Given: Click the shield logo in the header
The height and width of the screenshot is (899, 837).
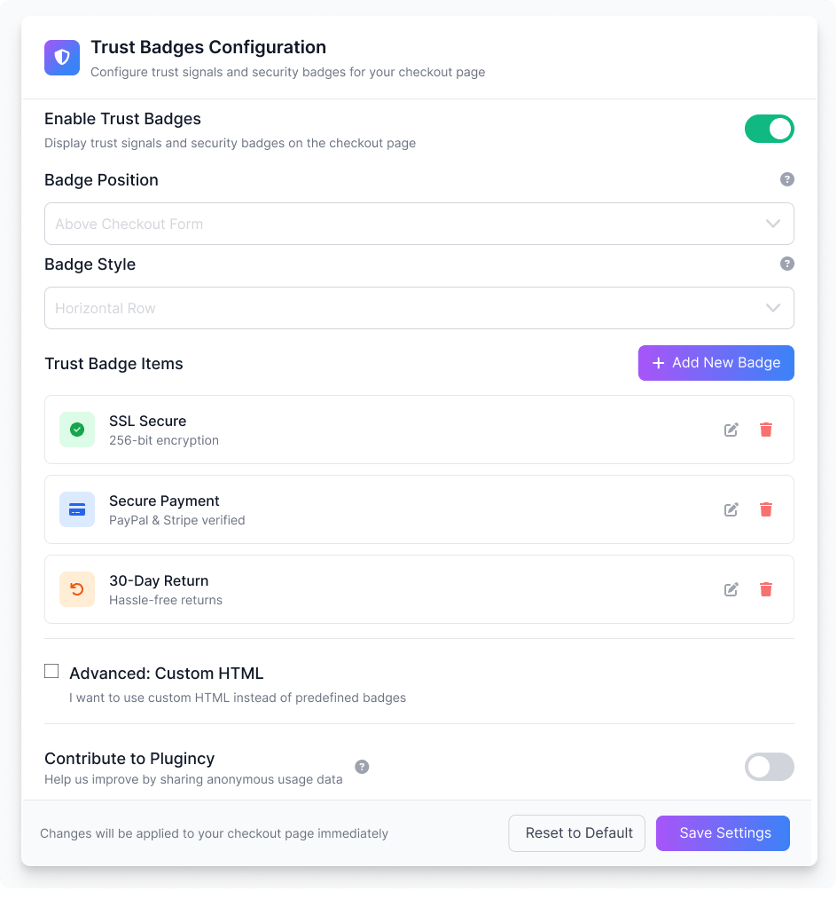Looking at the screenshot, I should click(62, 58).
